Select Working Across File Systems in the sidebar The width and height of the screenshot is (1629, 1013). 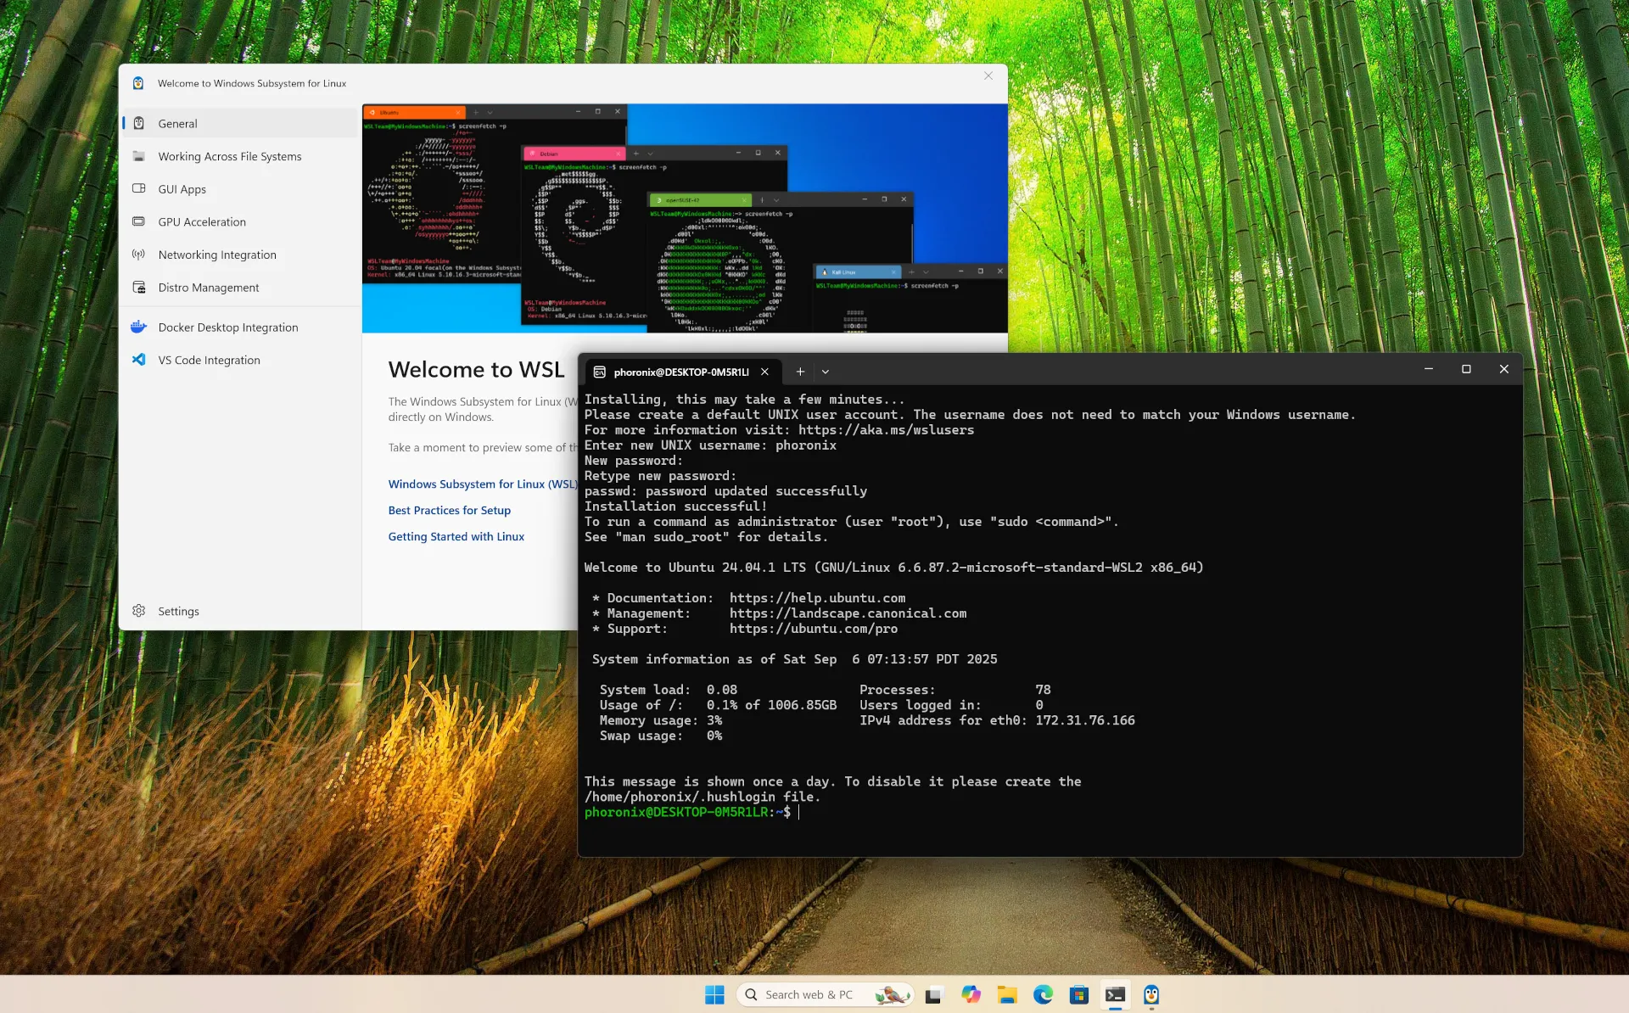pos(139,156)
